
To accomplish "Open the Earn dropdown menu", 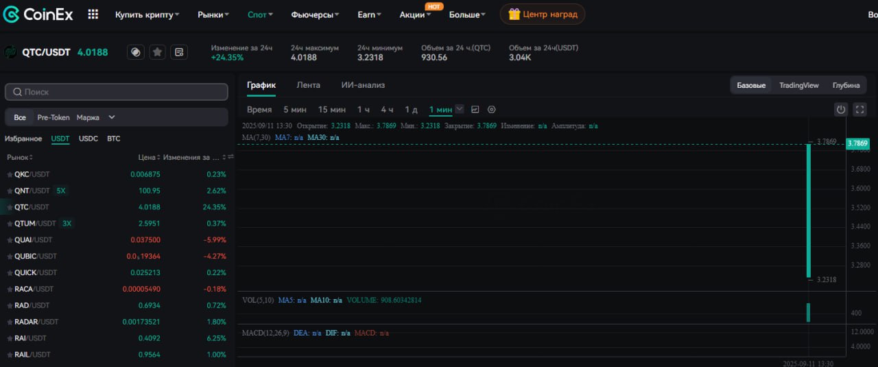I will [370, 14].
